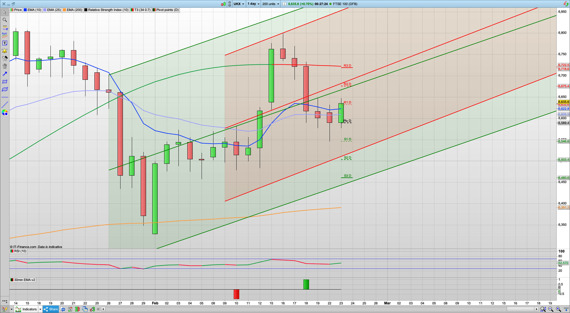
Task: Select the ellipse drawing tool
Action: 4,89
